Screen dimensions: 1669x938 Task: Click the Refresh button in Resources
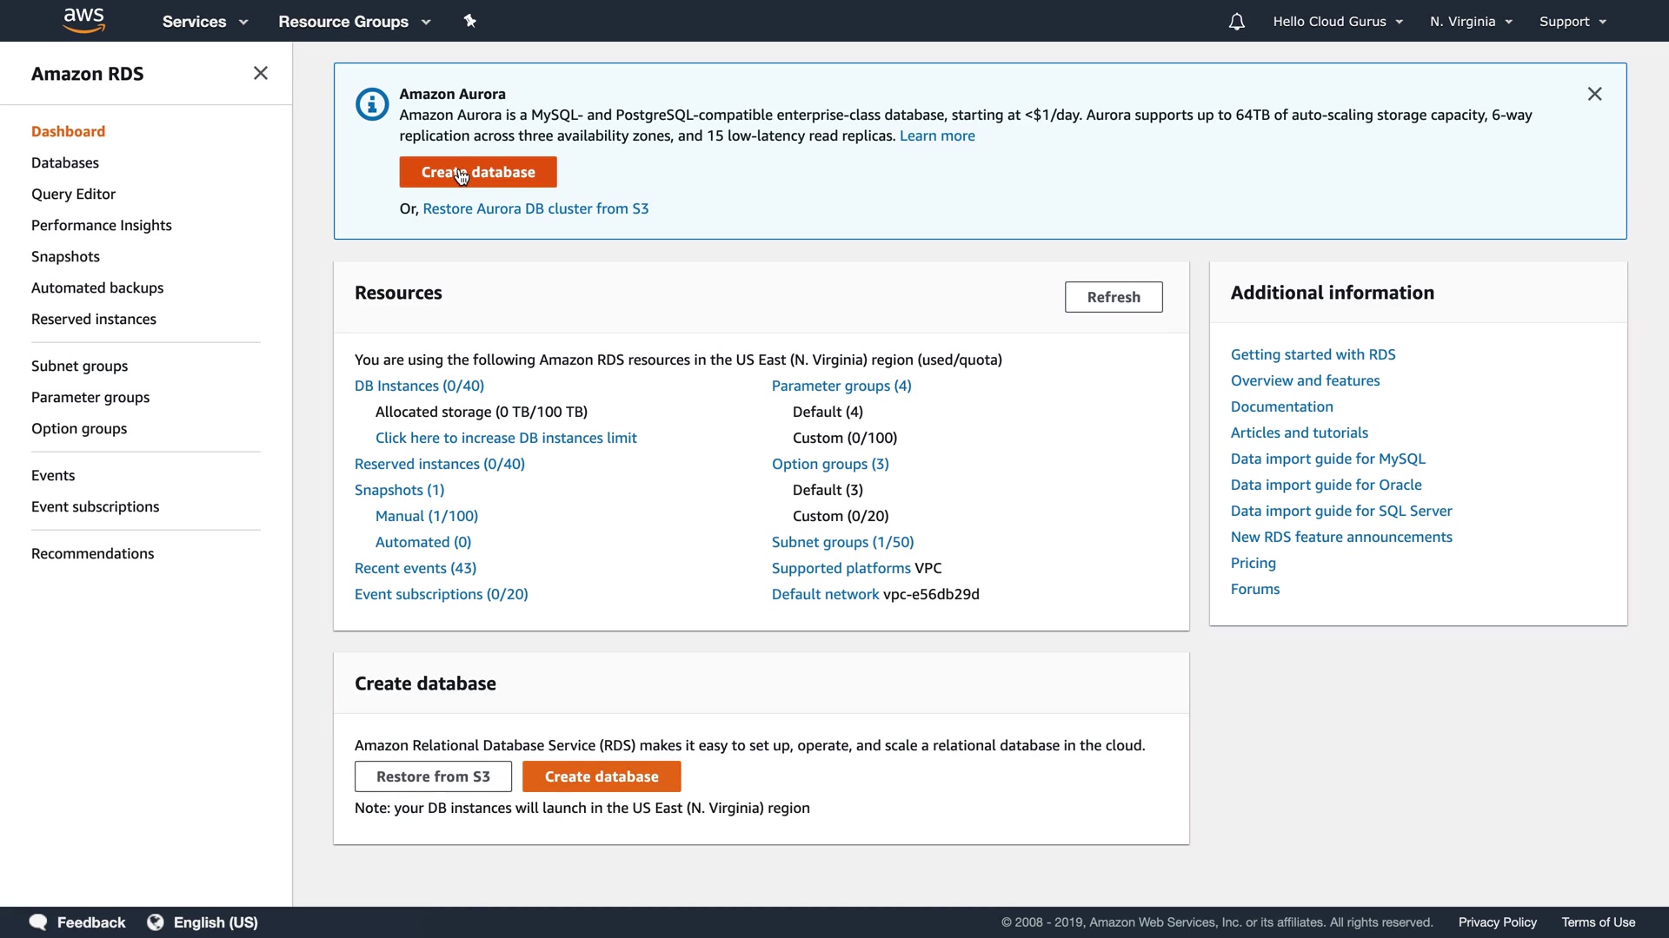(1113, 297)
